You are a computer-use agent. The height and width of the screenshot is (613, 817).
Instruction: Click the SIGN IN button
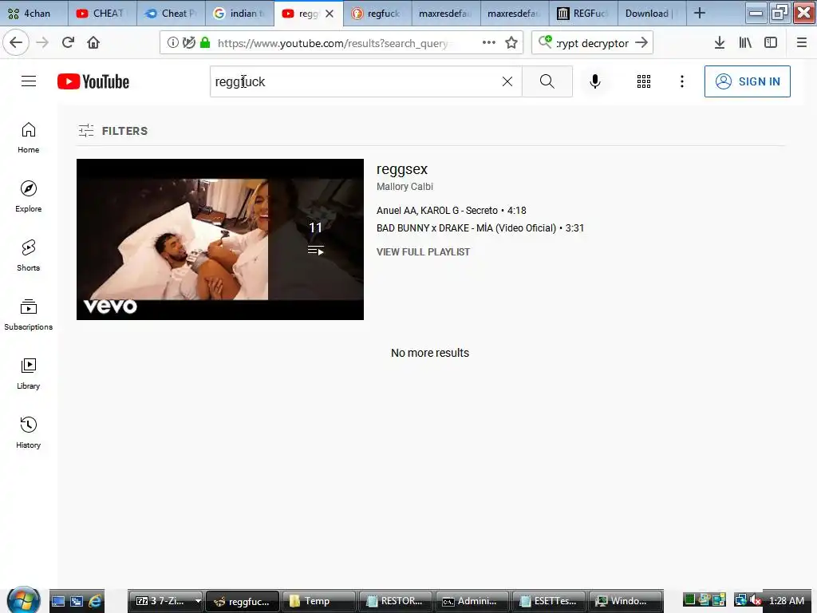tap(747, 81)
